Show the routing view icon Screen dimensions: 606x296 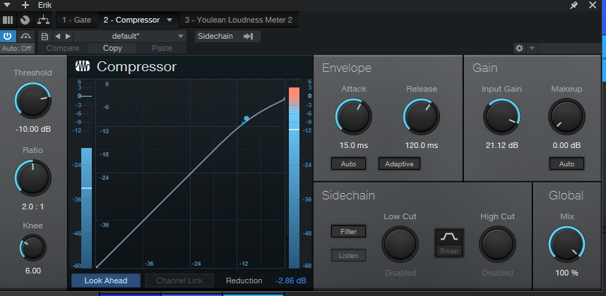[43, 20]
